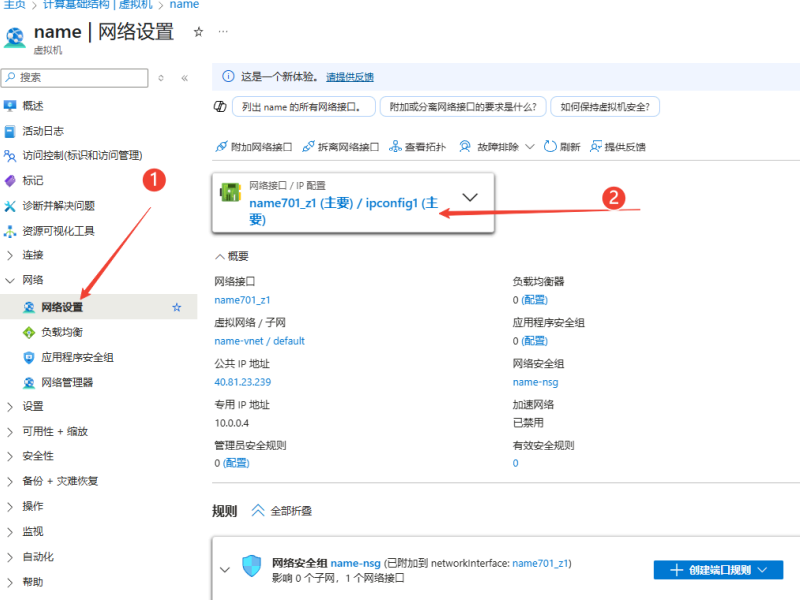Click the name-vnet / default link
This screenshot has height=600, width=803.
(x=259, y=341)
